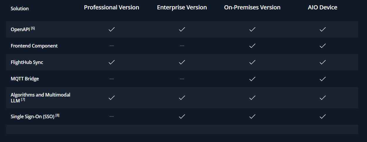Select the AIO Device column heading
Viewport: 367px width, 142px height.
coord(322,8)
